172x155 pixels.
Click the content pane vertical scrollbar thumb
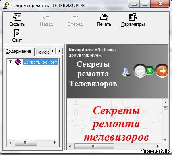[165, 108]
